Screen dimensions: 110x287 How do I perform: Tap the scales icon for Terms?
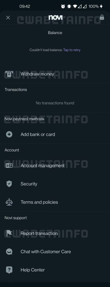[x=9, y=202]
